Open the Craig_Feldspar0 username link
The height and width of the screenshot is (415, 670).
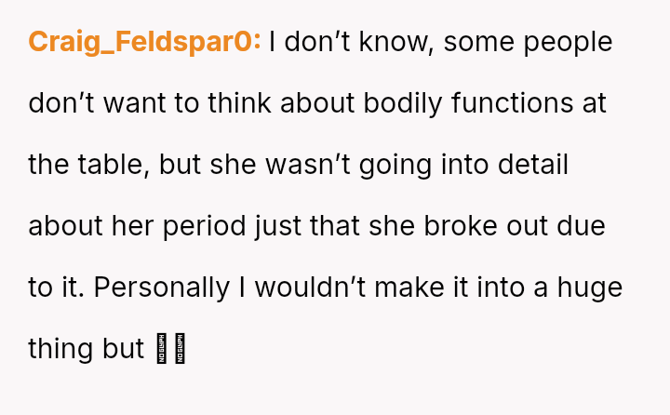144,42
